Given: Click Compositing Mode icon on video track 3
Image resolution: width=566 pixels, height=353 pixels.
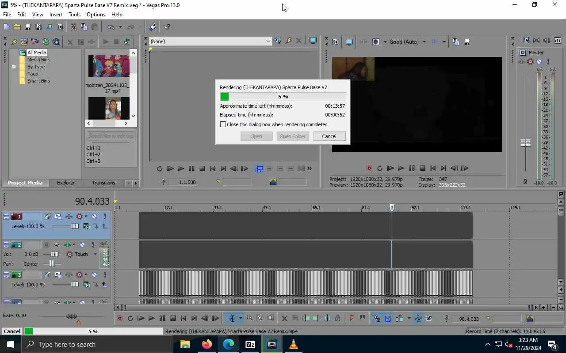Looking at the screenshot, I should click(87, 285).
